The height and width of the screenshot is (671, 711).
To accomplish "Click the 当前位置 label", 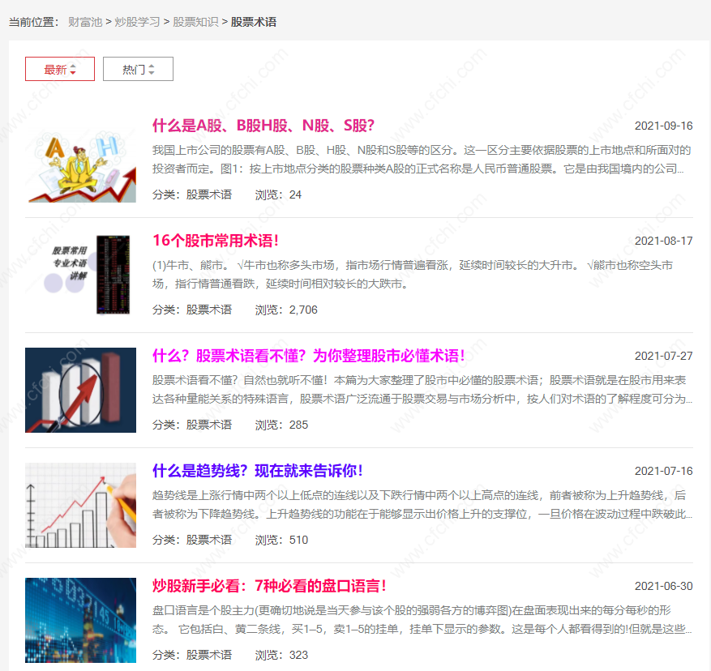I will (x=33, y=22).
